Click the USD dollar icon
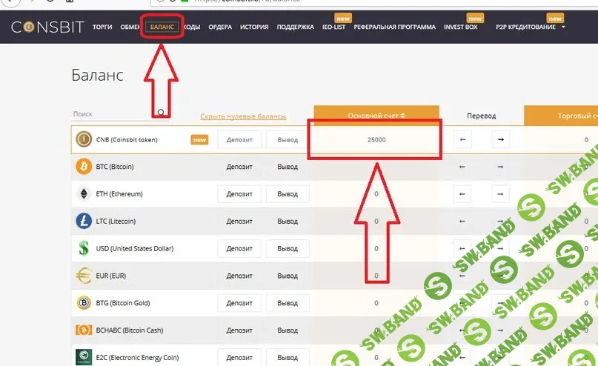The height and width of the screenshot is (366, 598). [x=83, y=248]
